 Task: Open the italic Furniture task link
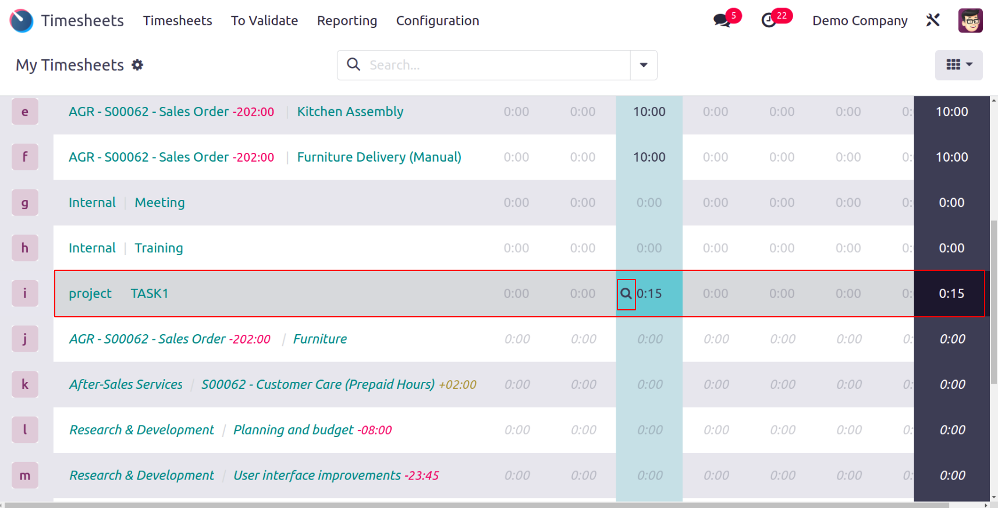320,339
